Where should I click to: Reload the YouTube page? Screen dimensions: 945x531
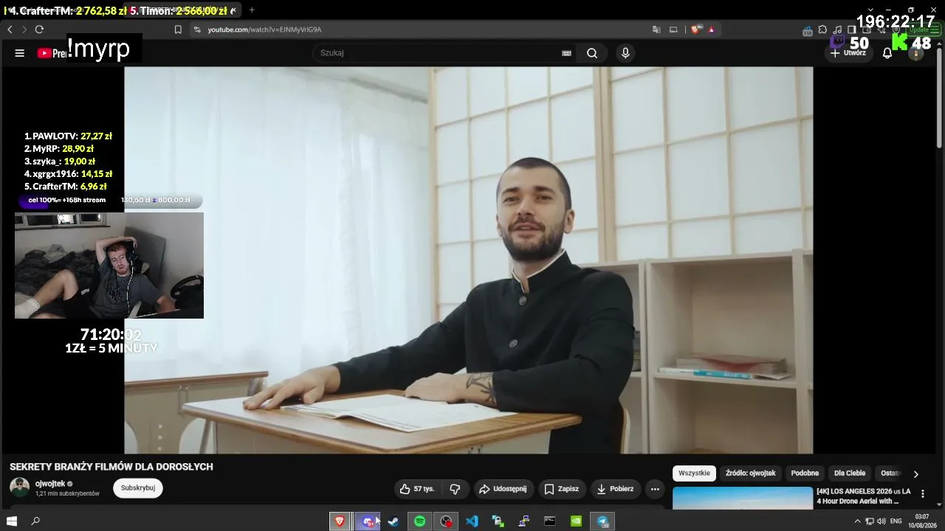point(39,29)
